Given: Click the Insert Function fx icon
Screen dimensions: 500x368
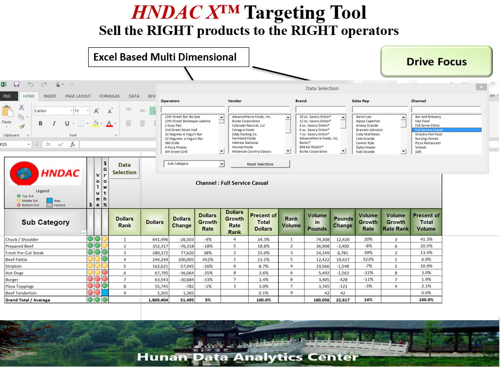Looking at the screenshot, I should click(x=72, y=144).
